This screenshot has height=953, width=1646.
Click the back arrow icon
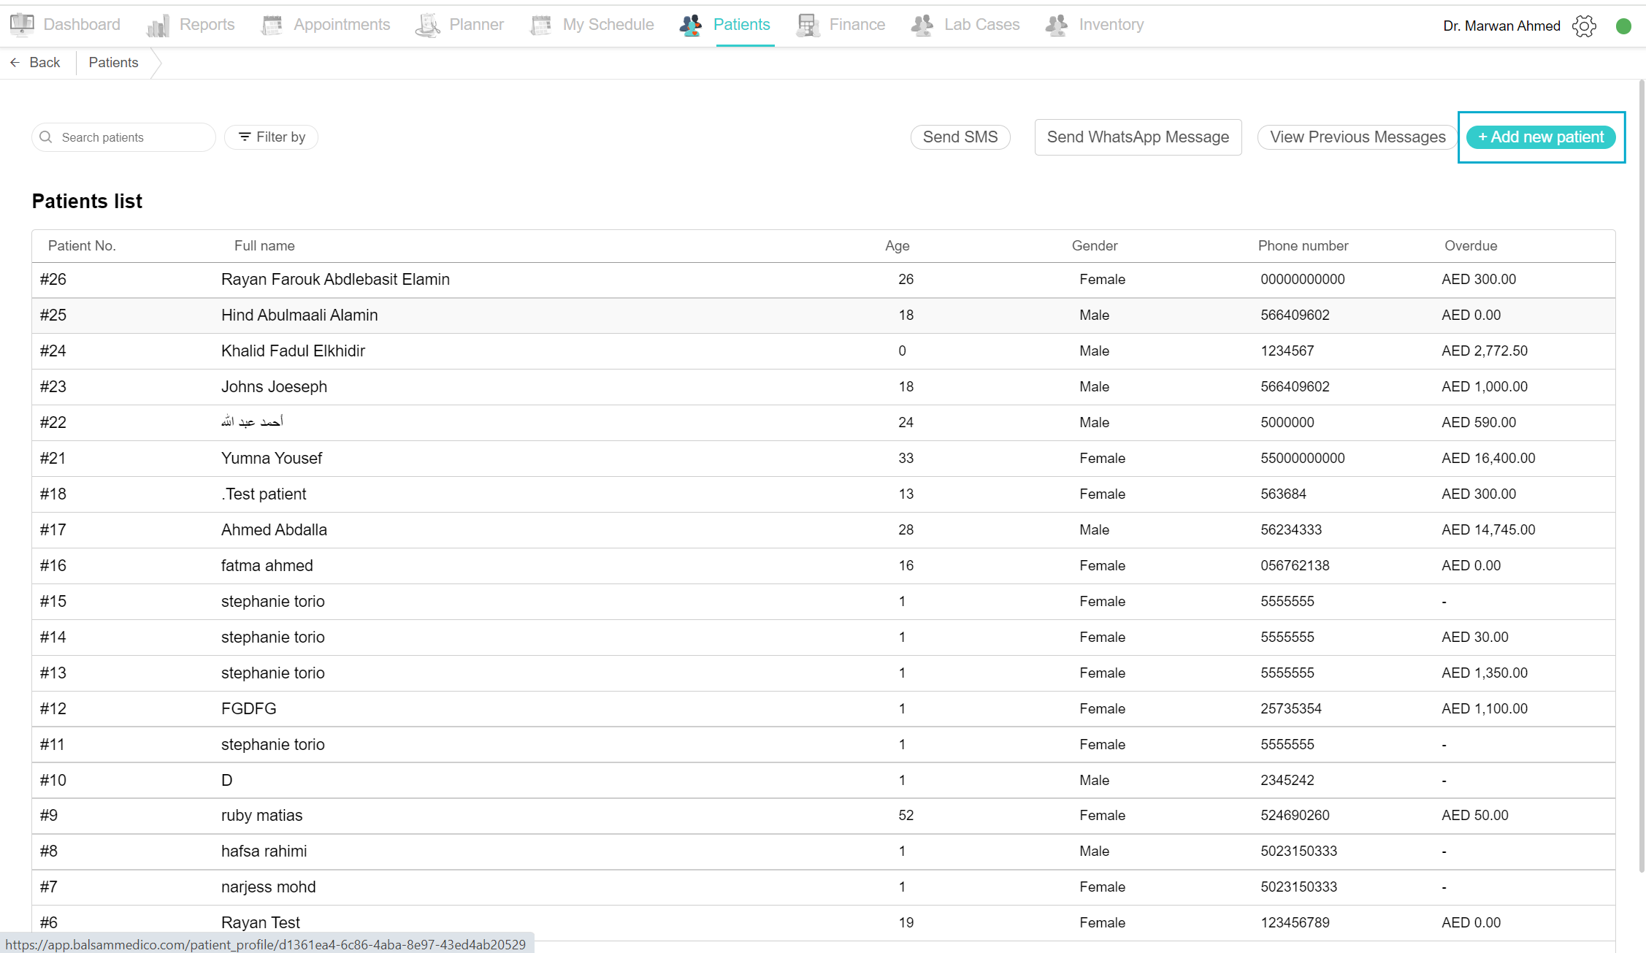15,63
